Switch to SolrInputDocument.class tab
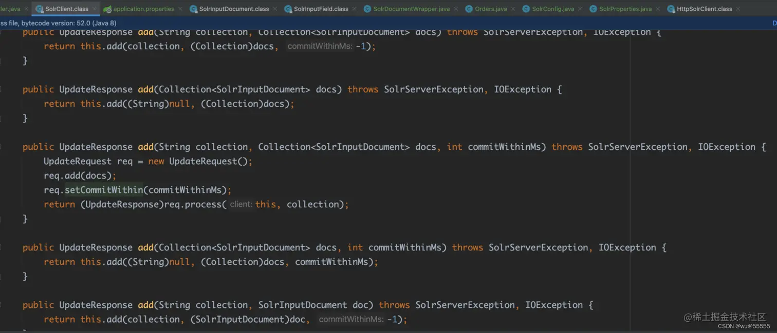Viewport: 777px width, 333px height. [x=234, y=9]
